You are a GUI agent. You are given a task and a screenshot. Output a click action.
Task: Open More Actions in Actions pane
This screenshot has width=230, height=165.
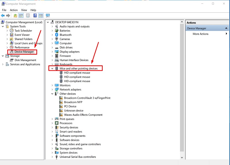tap(200, 34)
